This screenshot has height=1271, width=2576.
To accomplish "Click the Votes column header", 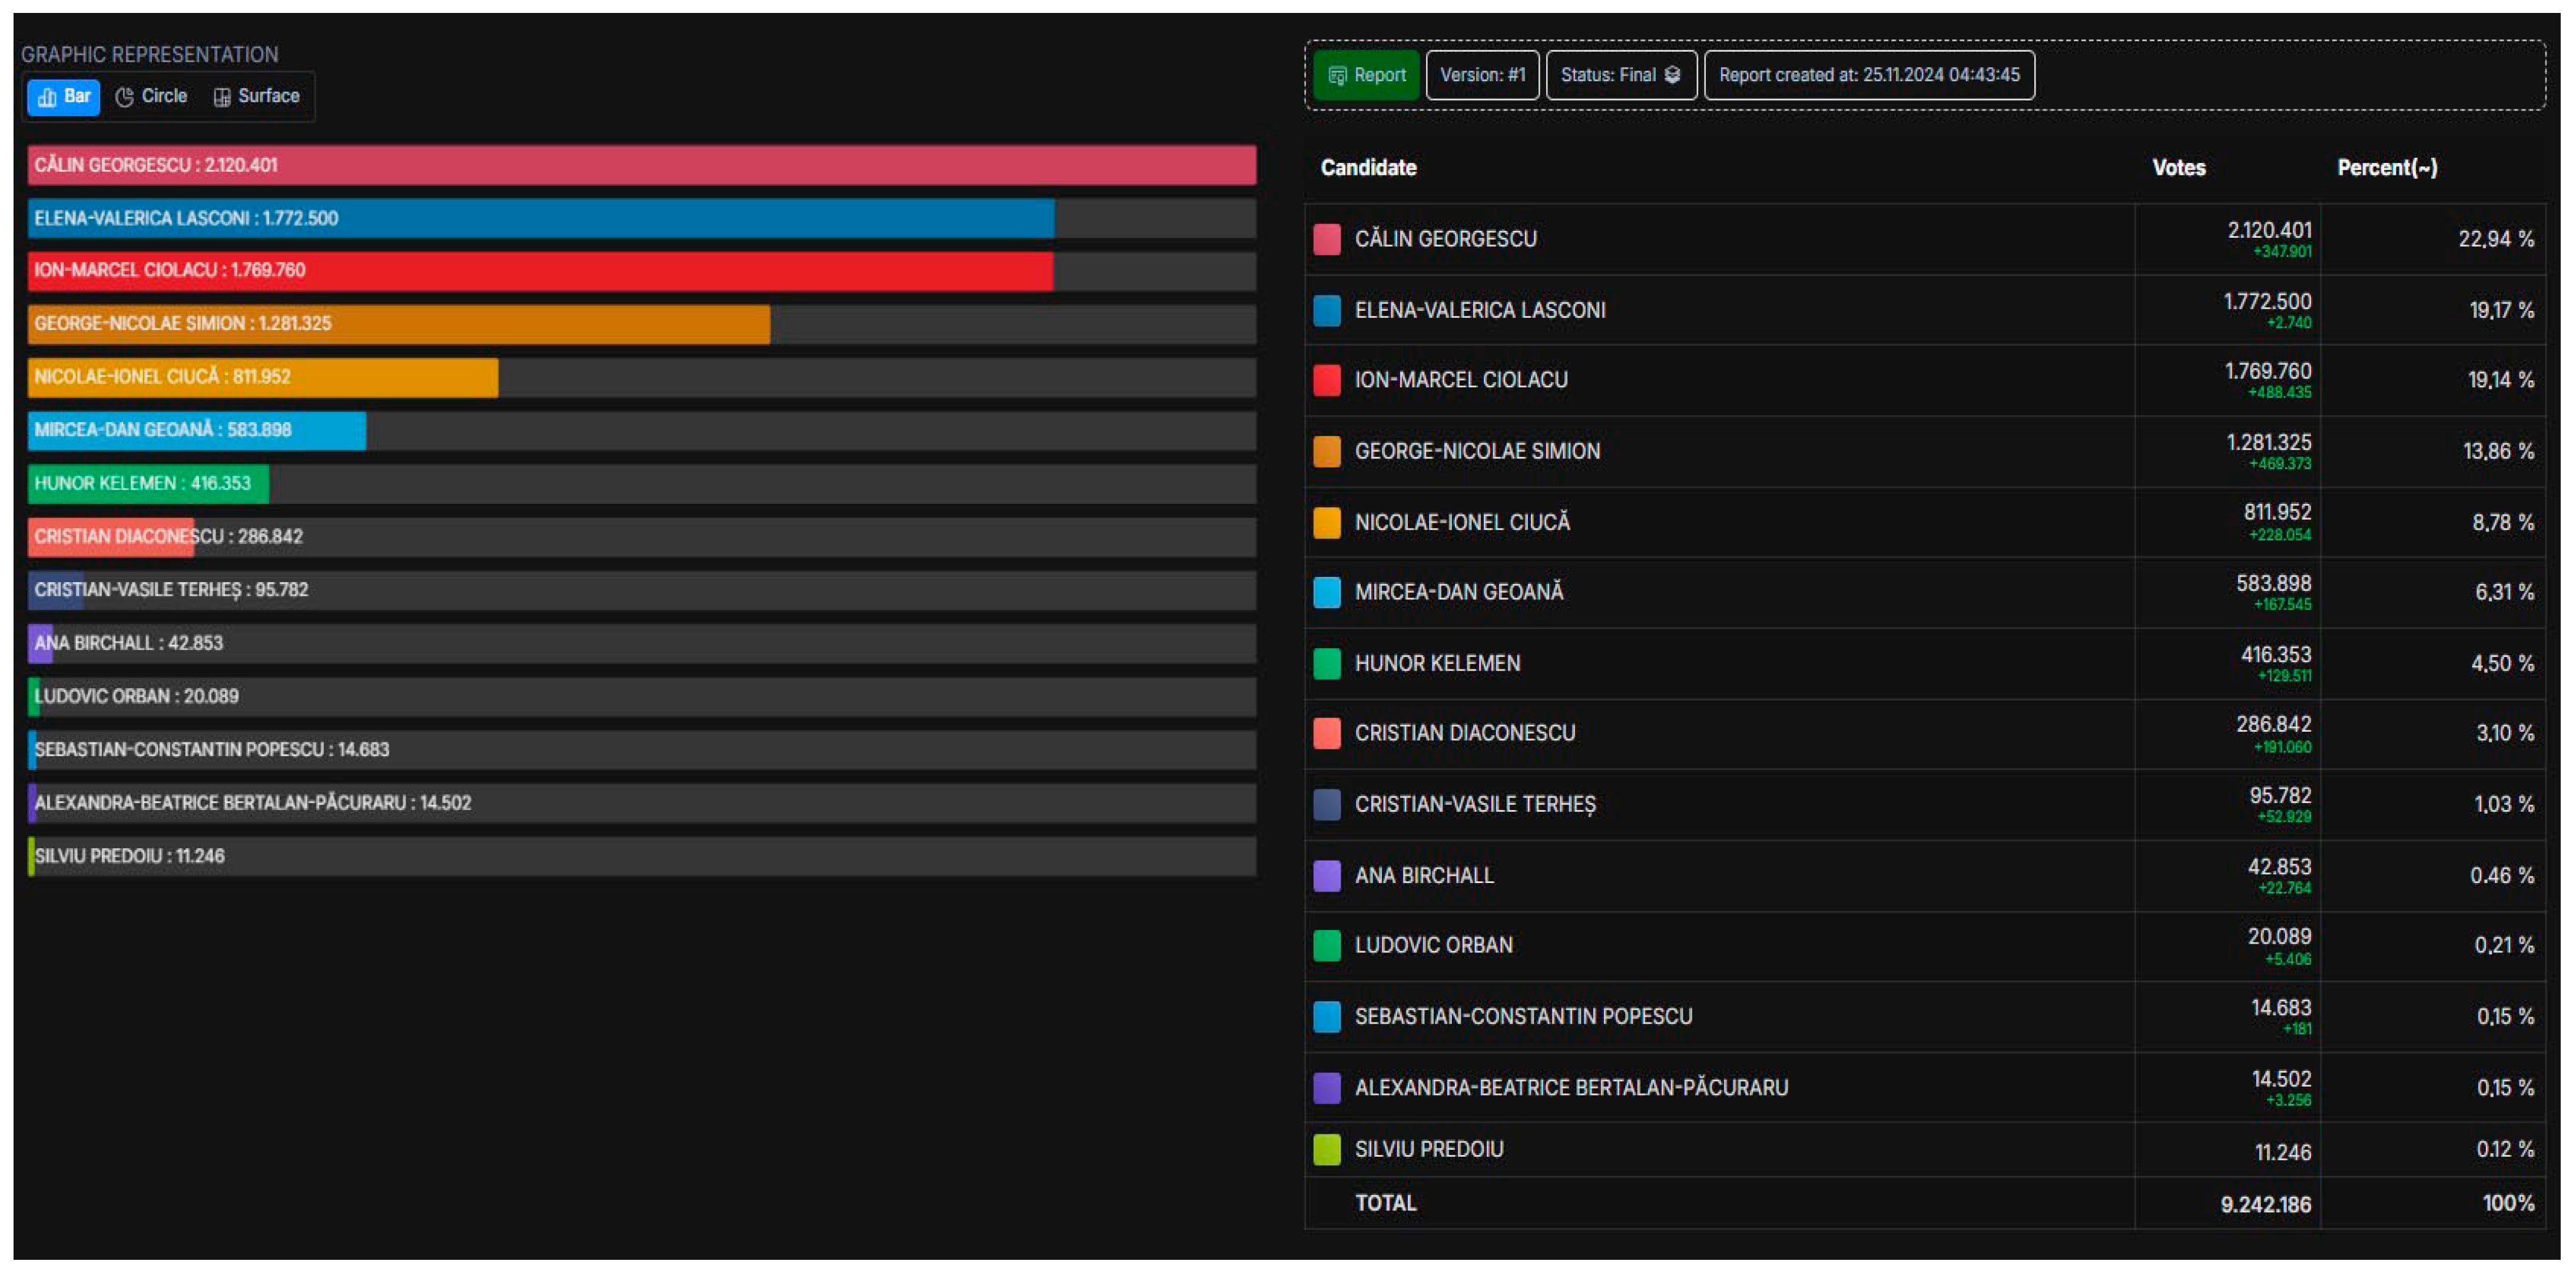I will coord(2178,168).
